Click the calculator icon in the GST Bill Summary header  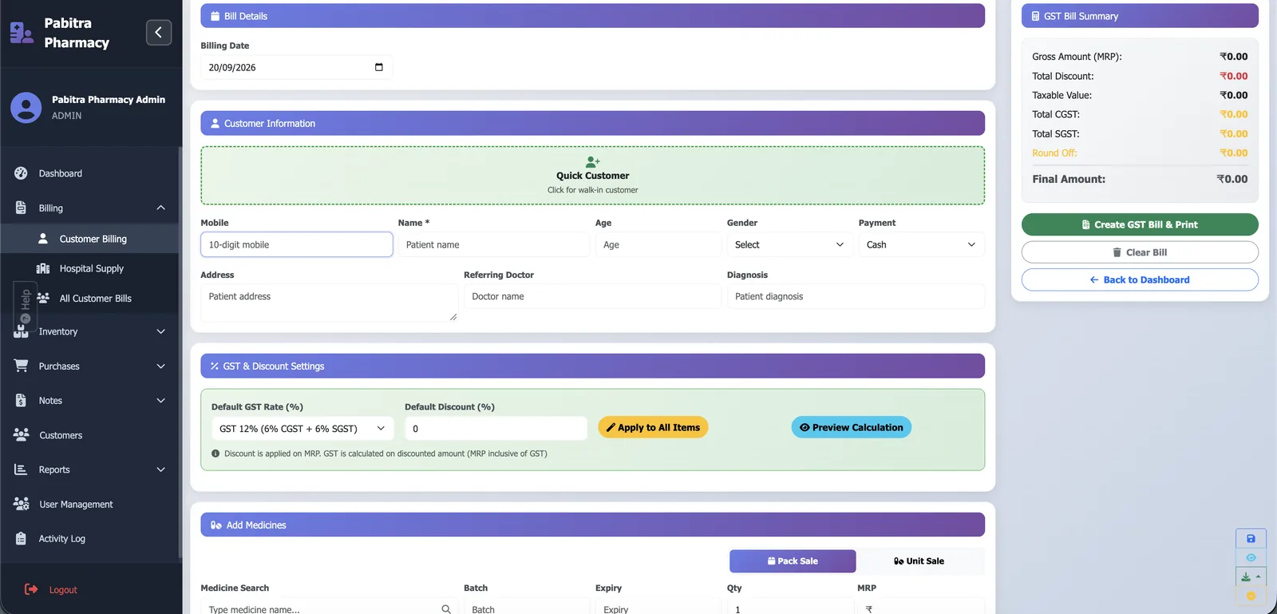[x=1035, y=16]
